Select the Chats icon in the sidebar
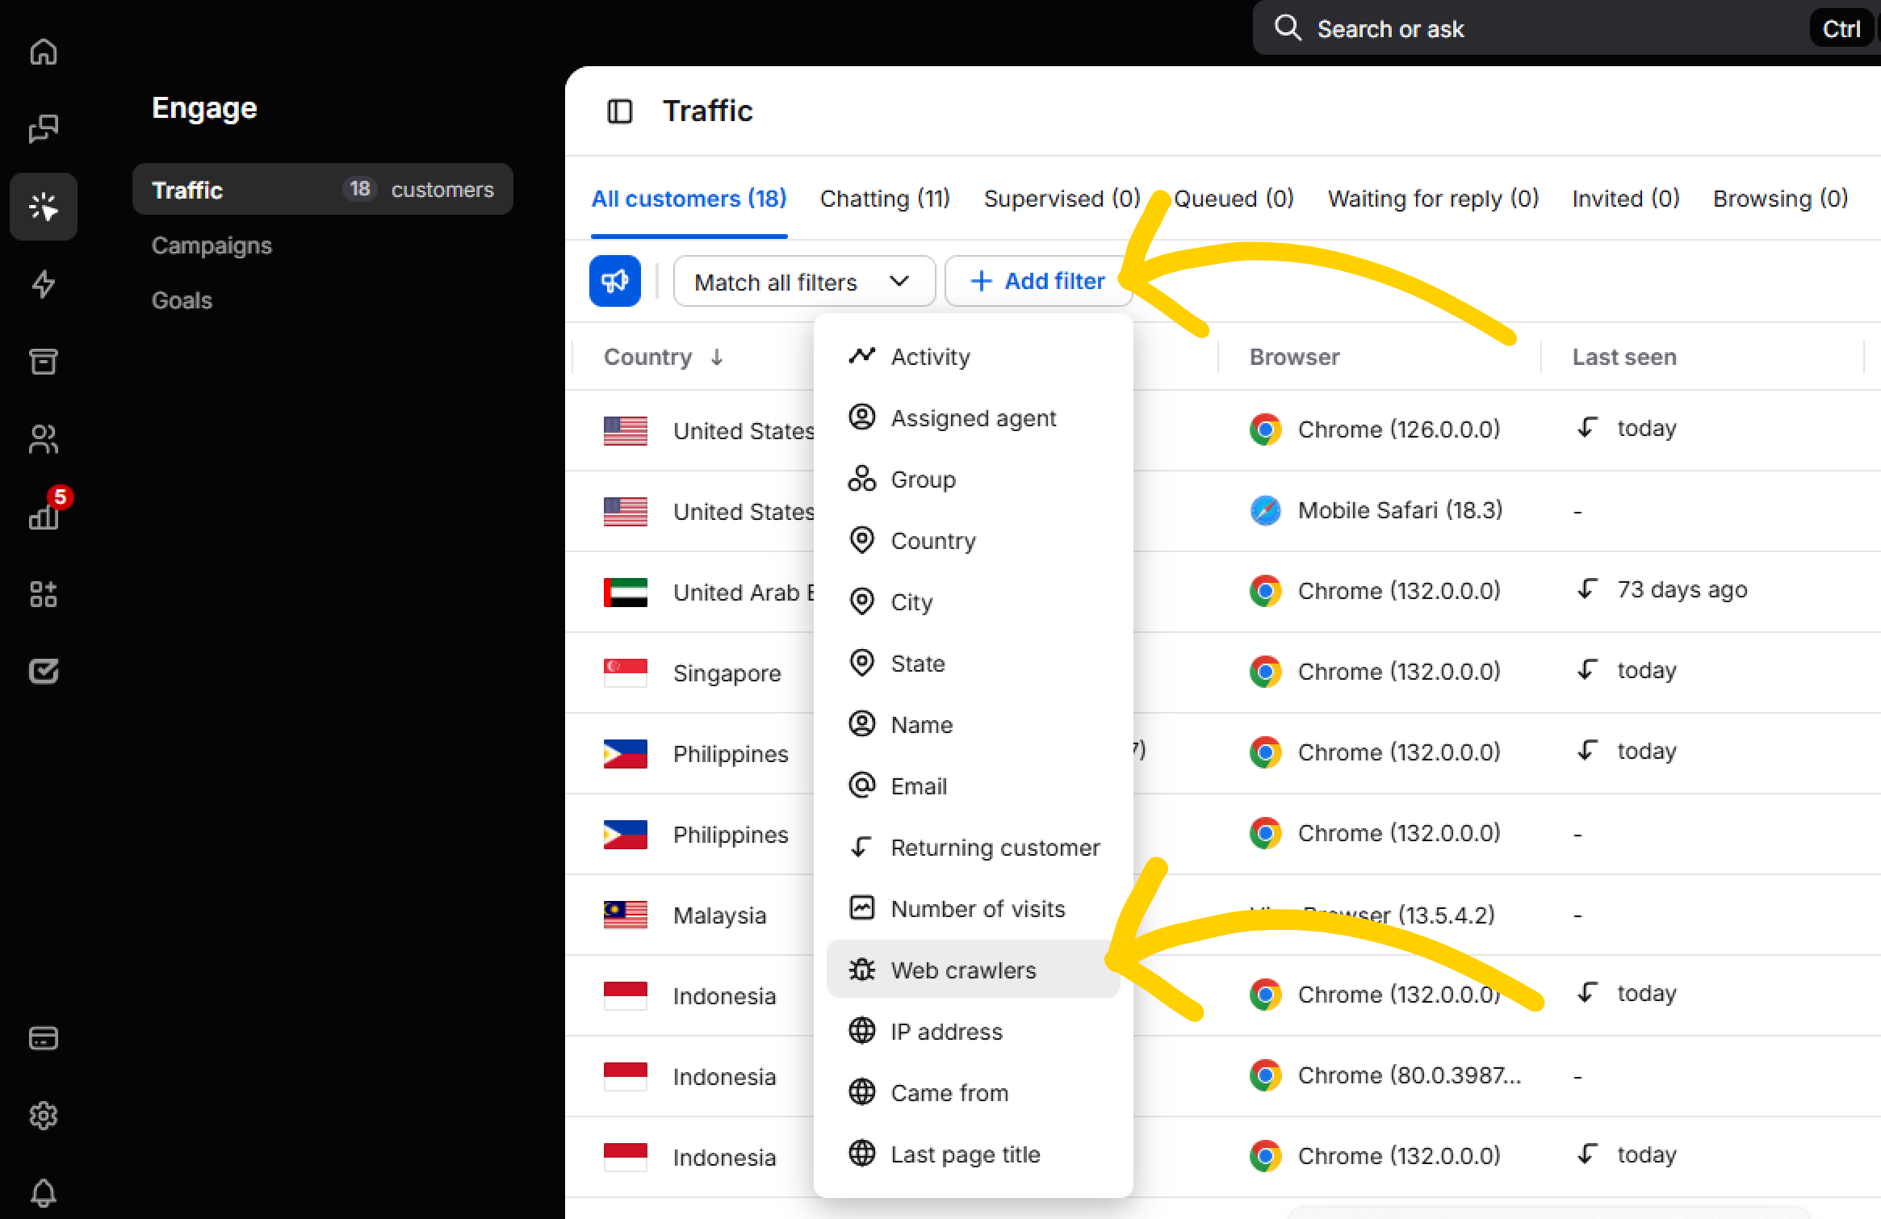 tap(43, 128)
